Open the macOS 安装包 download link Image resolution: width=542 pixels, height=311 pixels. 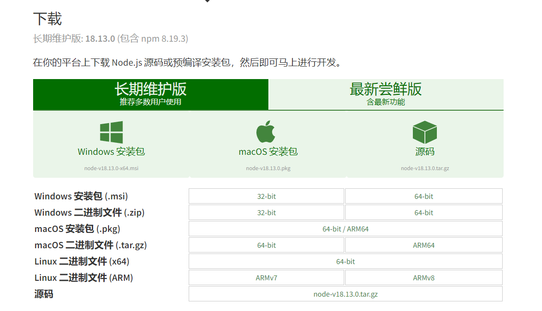(x=268, y=152)
